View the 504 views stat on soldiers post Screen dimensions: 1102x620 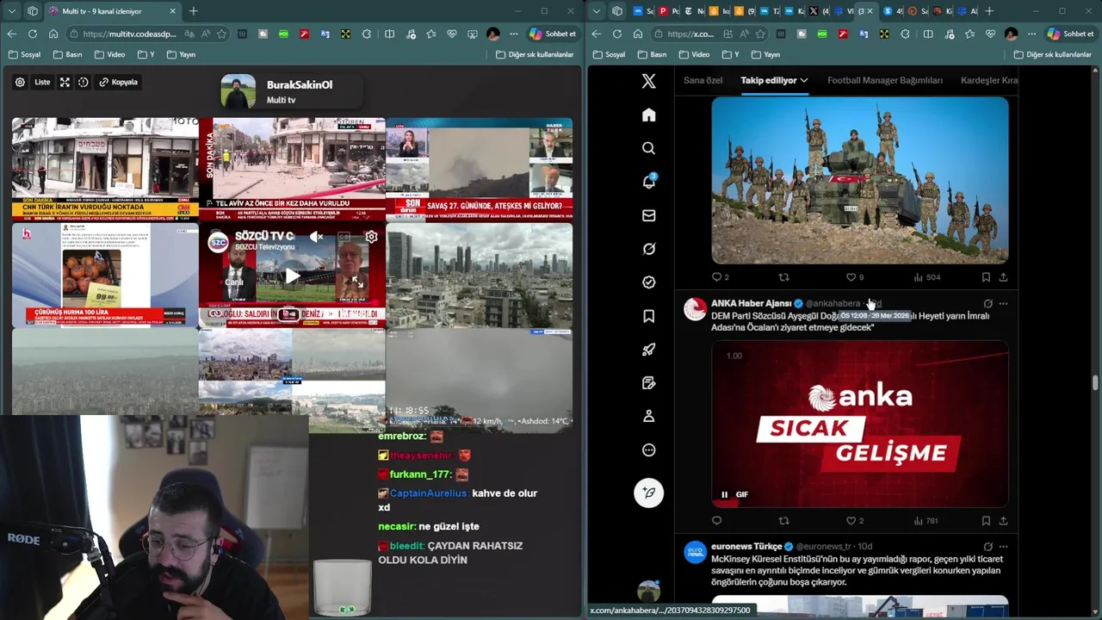click(x=926, y=277)
